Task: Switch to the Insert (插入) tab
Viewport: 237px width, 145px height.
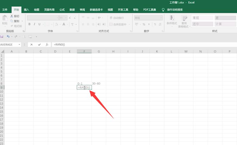Action: (x=26, y=10)
